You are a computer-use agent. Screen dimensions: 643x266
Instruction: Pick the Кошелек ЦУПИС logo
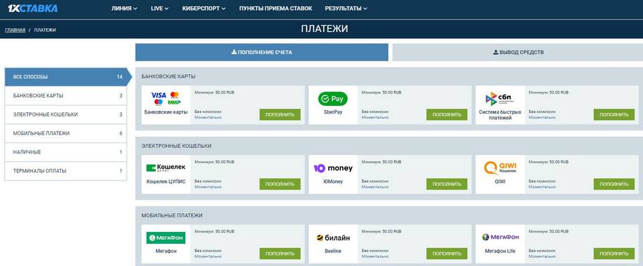(x=166, y=168)
